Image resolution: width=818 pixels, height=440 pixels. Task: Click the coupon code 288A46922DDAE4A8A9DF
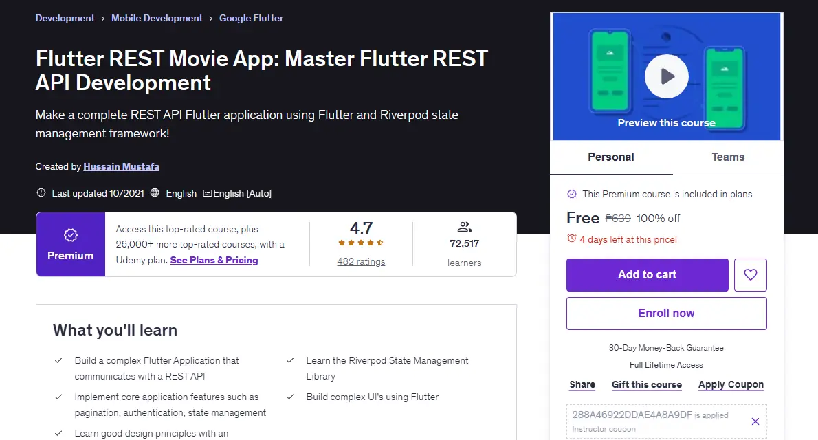coord(632,415)
